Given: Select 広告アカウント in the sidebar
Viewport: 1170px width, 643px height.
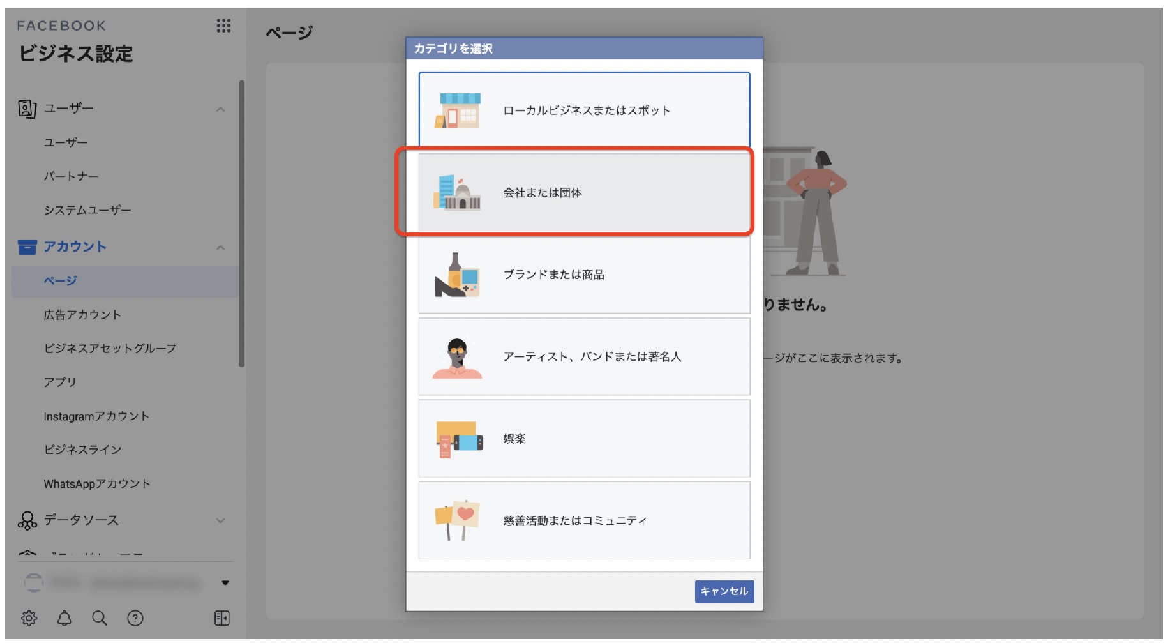Looking at the screenshot, I should point(82,315).
